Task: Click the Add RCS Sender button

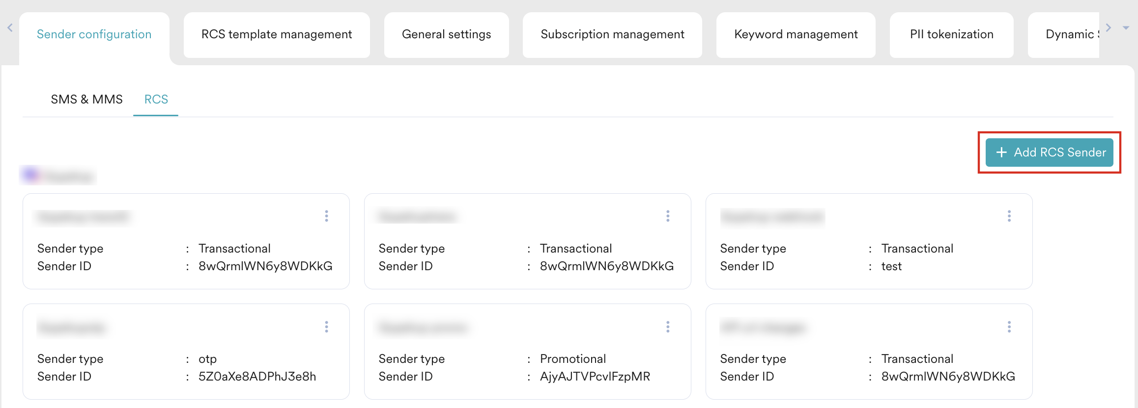Action: [1050, 153]
